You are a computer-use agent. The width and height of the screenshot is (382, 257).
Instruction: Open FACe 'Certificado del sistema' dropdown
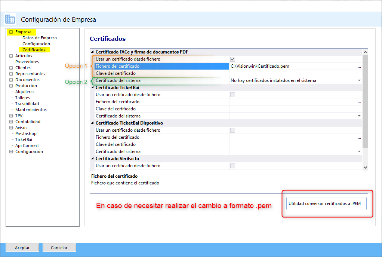pos(359,80)
